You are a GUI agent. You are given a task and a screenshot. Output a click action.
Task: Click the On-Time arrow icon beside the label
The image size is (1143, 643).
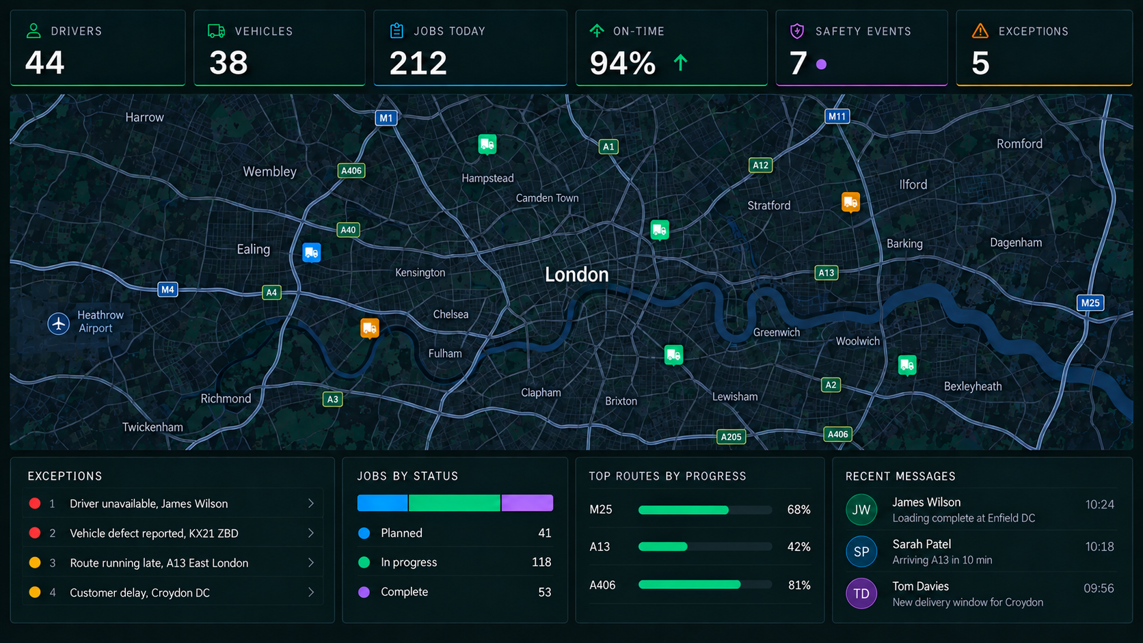(597, 31)
